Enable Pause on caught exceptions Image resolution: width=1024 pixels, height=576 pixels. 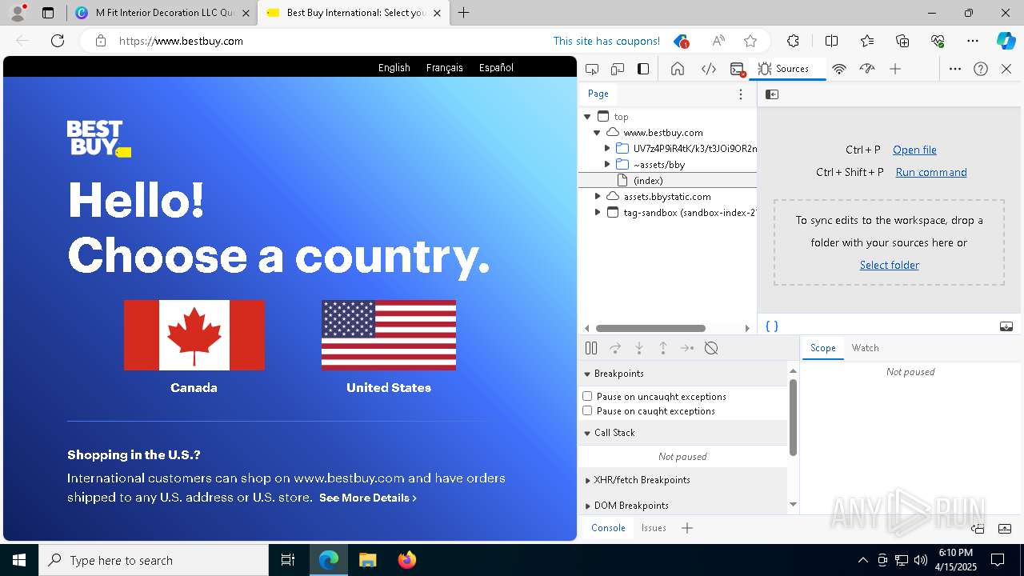(587, 410)
